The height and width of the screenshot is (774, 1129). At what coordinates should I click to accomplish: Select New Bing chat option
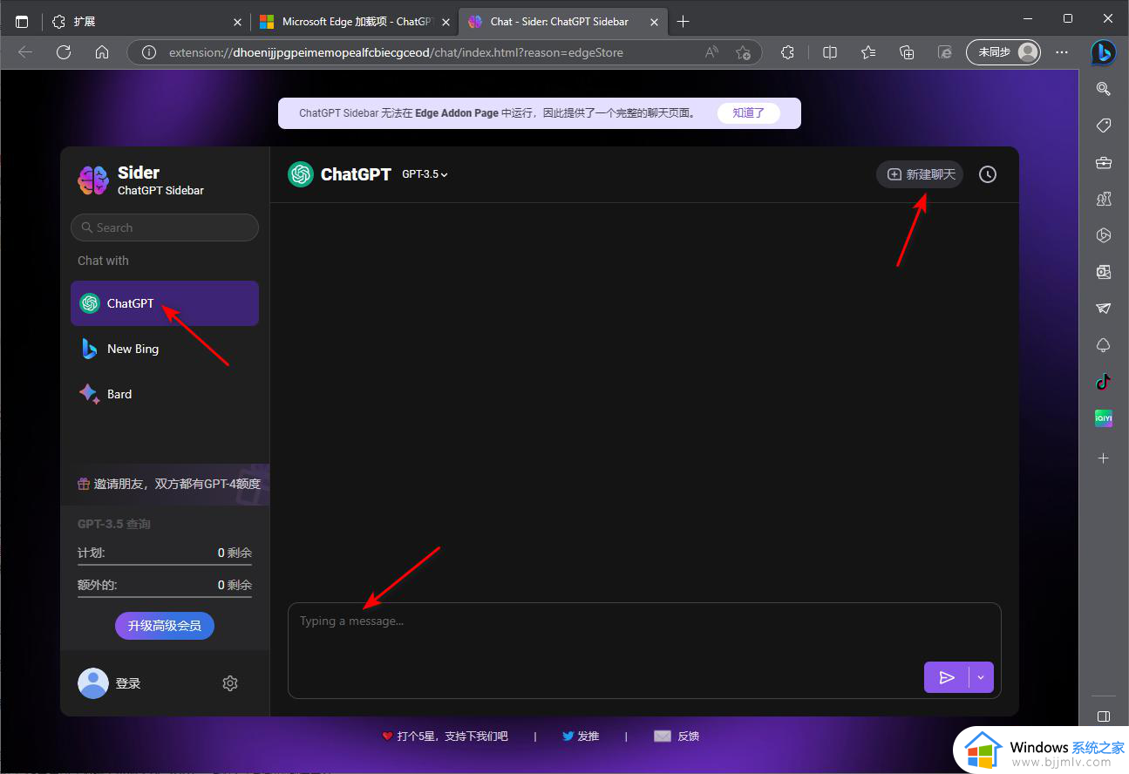pyautogui.click(x=165, y=349)
